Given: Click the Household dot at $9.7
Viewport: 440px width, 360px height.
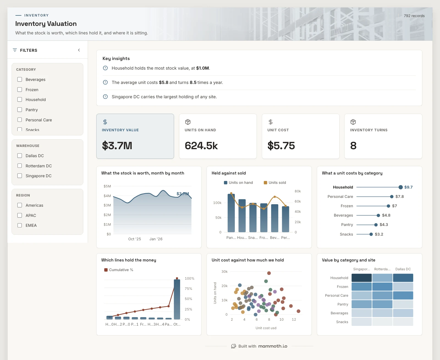Looking at the screenshot, I should (x=401, y=187).
